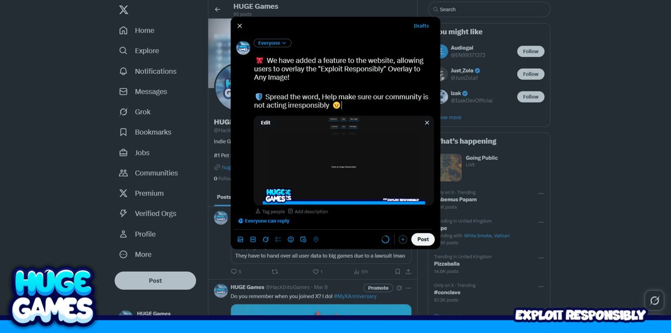Open the GIF picker in the composer
Viewport: 671px width, 333px height.
pos(253,239)
